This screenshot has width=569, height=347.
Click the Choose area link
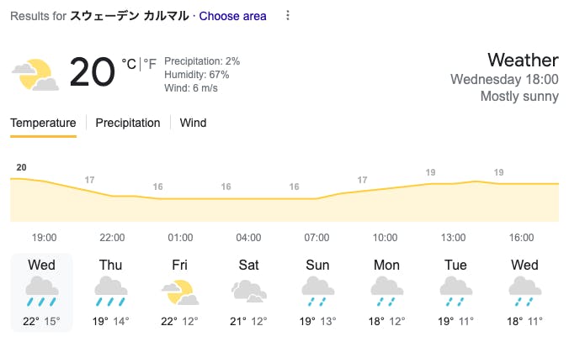click(x=232, y=16)
